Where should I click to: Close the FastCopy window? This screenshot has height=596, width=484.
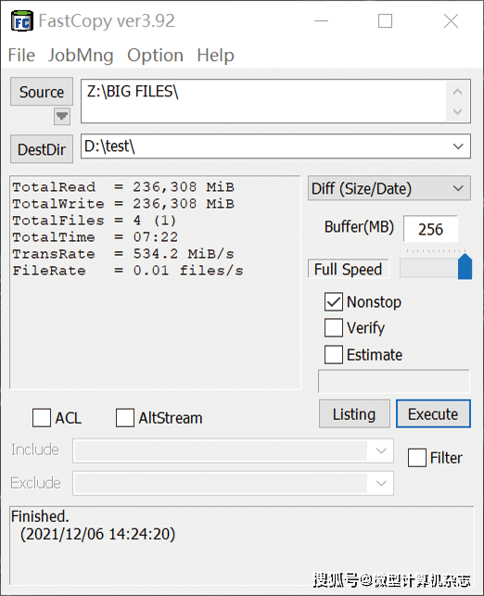pyautogui.click(x=451, y=21)
